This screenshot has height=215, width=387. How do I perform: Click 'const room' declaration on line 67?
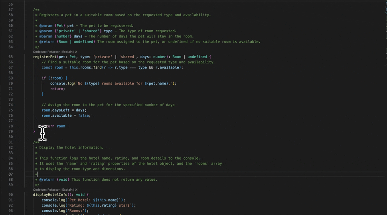tap(52, 67)
